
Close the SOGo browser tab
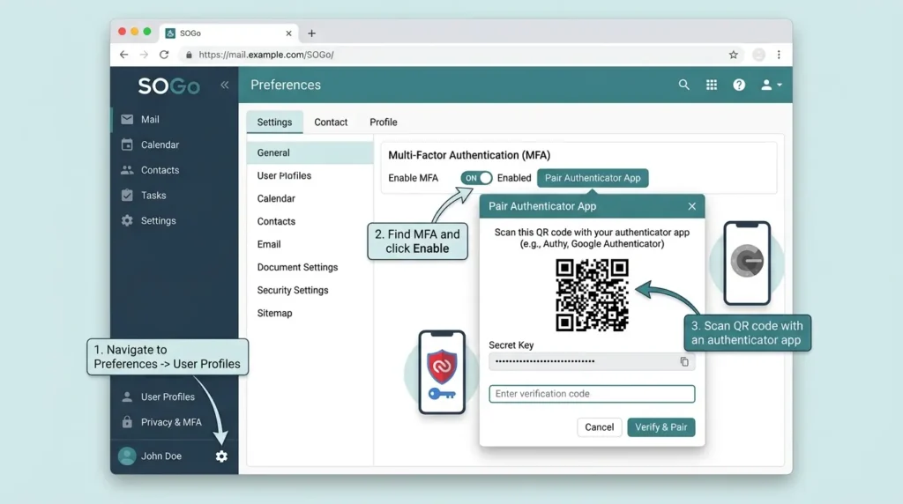click(288, 33)
